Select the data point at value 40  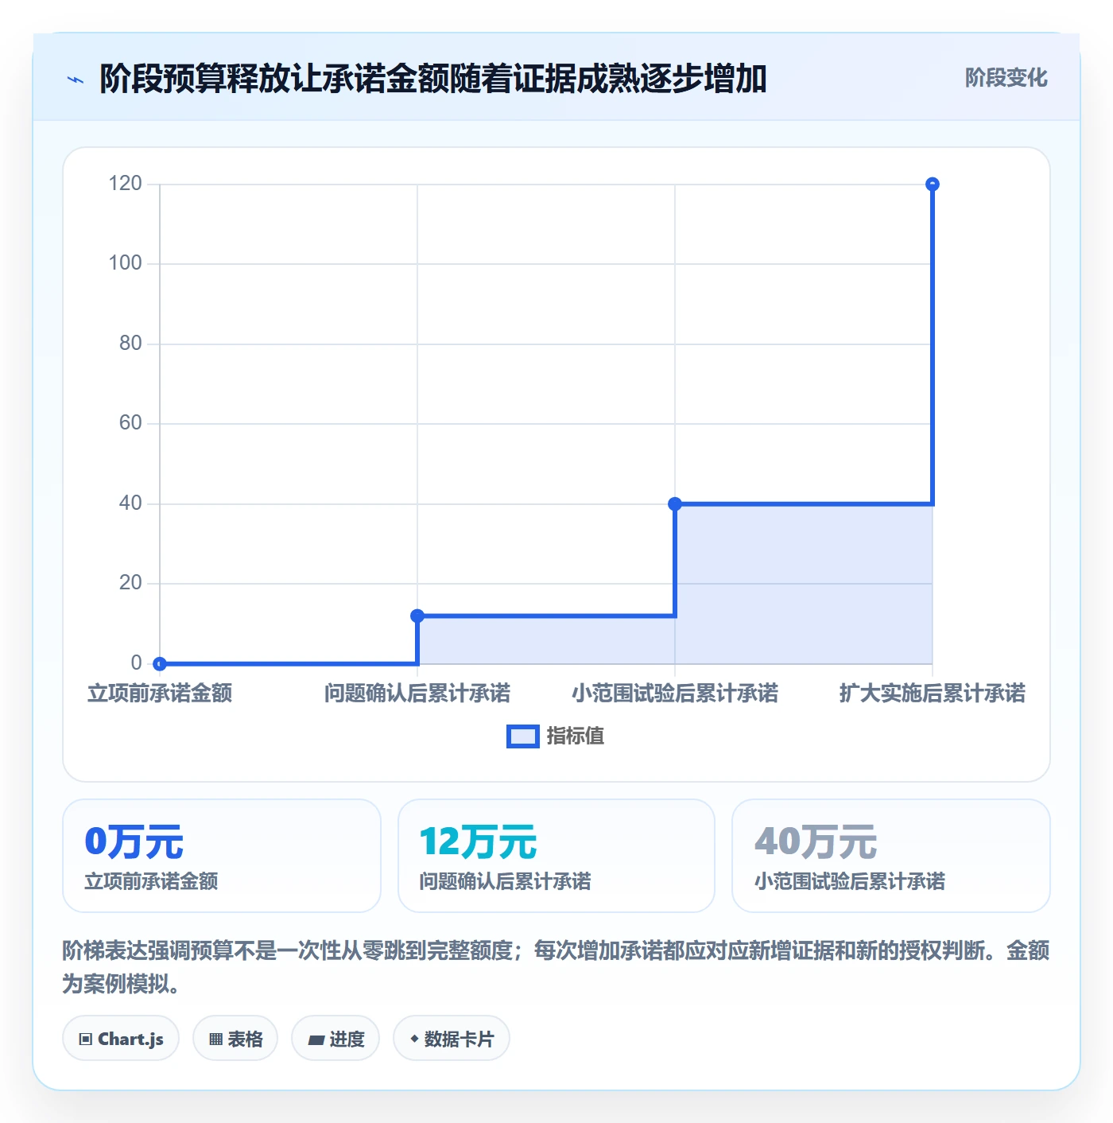click(x=675, y=503)
